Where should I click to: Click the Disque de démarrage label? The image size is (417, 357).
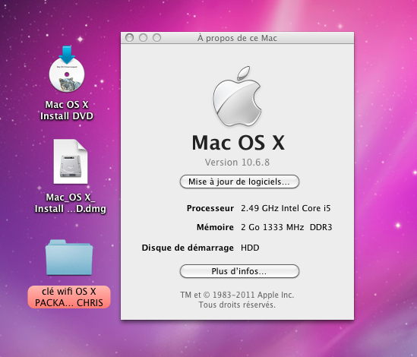(x=188, y=248)
